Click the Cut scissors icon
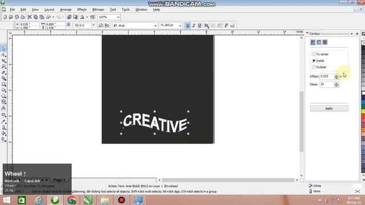The width and height of the screenshot is (365, 205). (x=30, y=17)
